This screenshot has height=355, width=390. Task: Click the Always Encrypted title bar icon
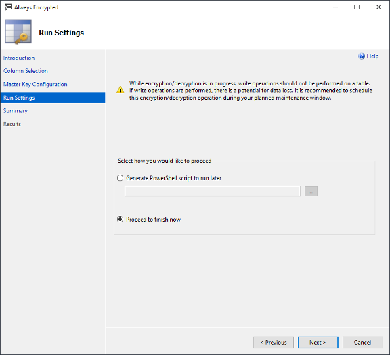click(x=8, y=7)
